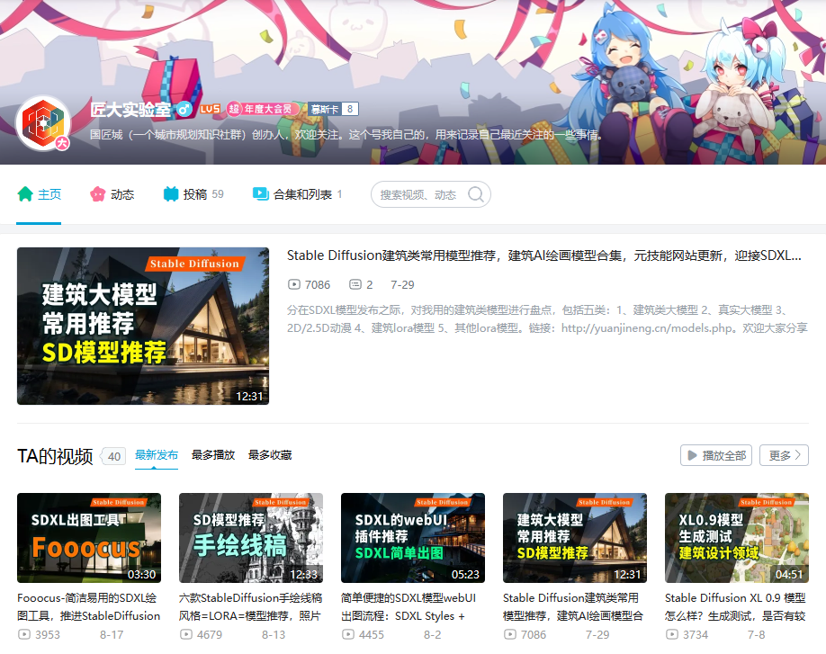Click the featured video date 7-29

[x=402, y=285]
